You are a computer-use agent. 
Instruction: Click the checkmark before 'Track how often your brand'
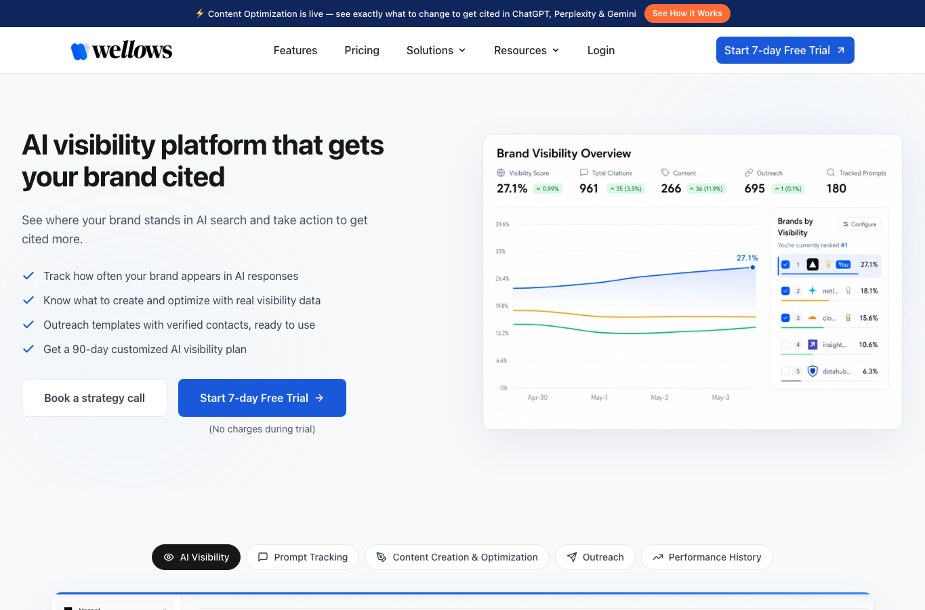click(28, 276)
